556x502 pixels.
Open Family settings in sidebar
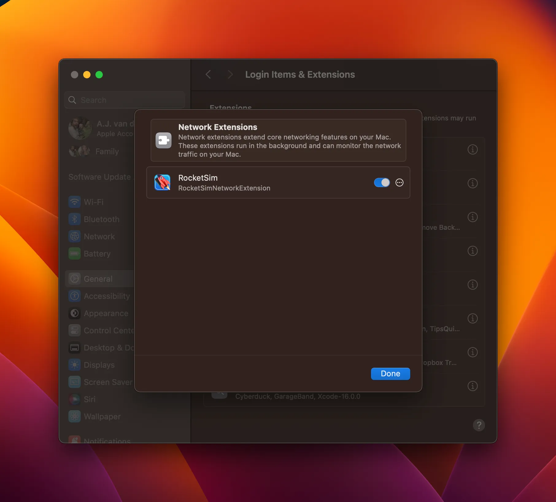(x=107, y=151)
